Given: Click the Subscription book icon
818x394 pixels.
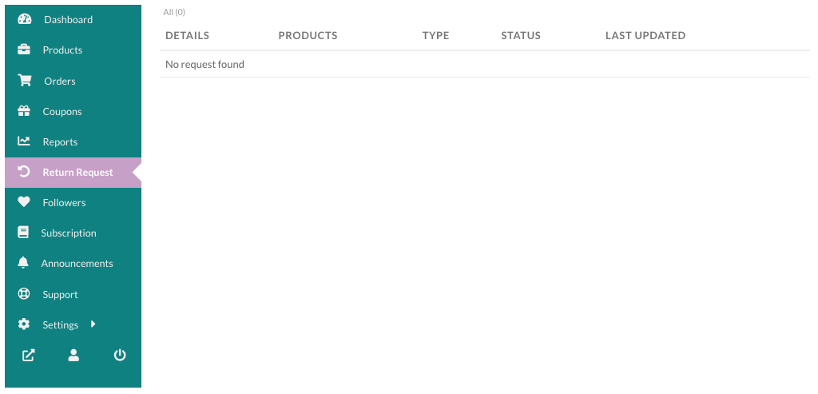Looking at the screenshot, I should coord(23,233).
